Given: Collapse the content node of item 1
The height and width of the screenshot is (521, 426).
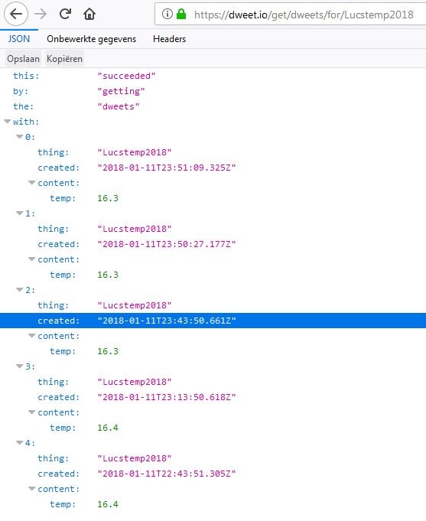Looking at the screenshot, I should 32,259.
